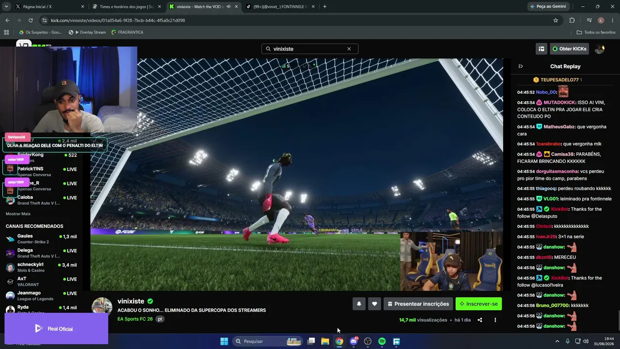Share the video with the share icon
This screenshot has width=620, height=349.
click(x=480, y=320)
